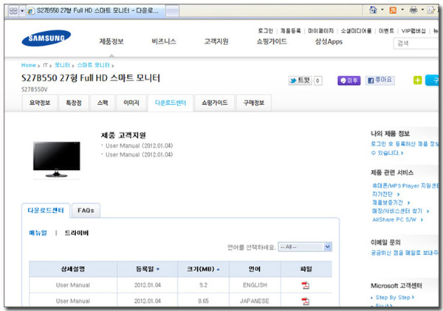Click the 로그인 후 등록하신 제품 link
Screen dimensions: 443x311
click(405, 148)
